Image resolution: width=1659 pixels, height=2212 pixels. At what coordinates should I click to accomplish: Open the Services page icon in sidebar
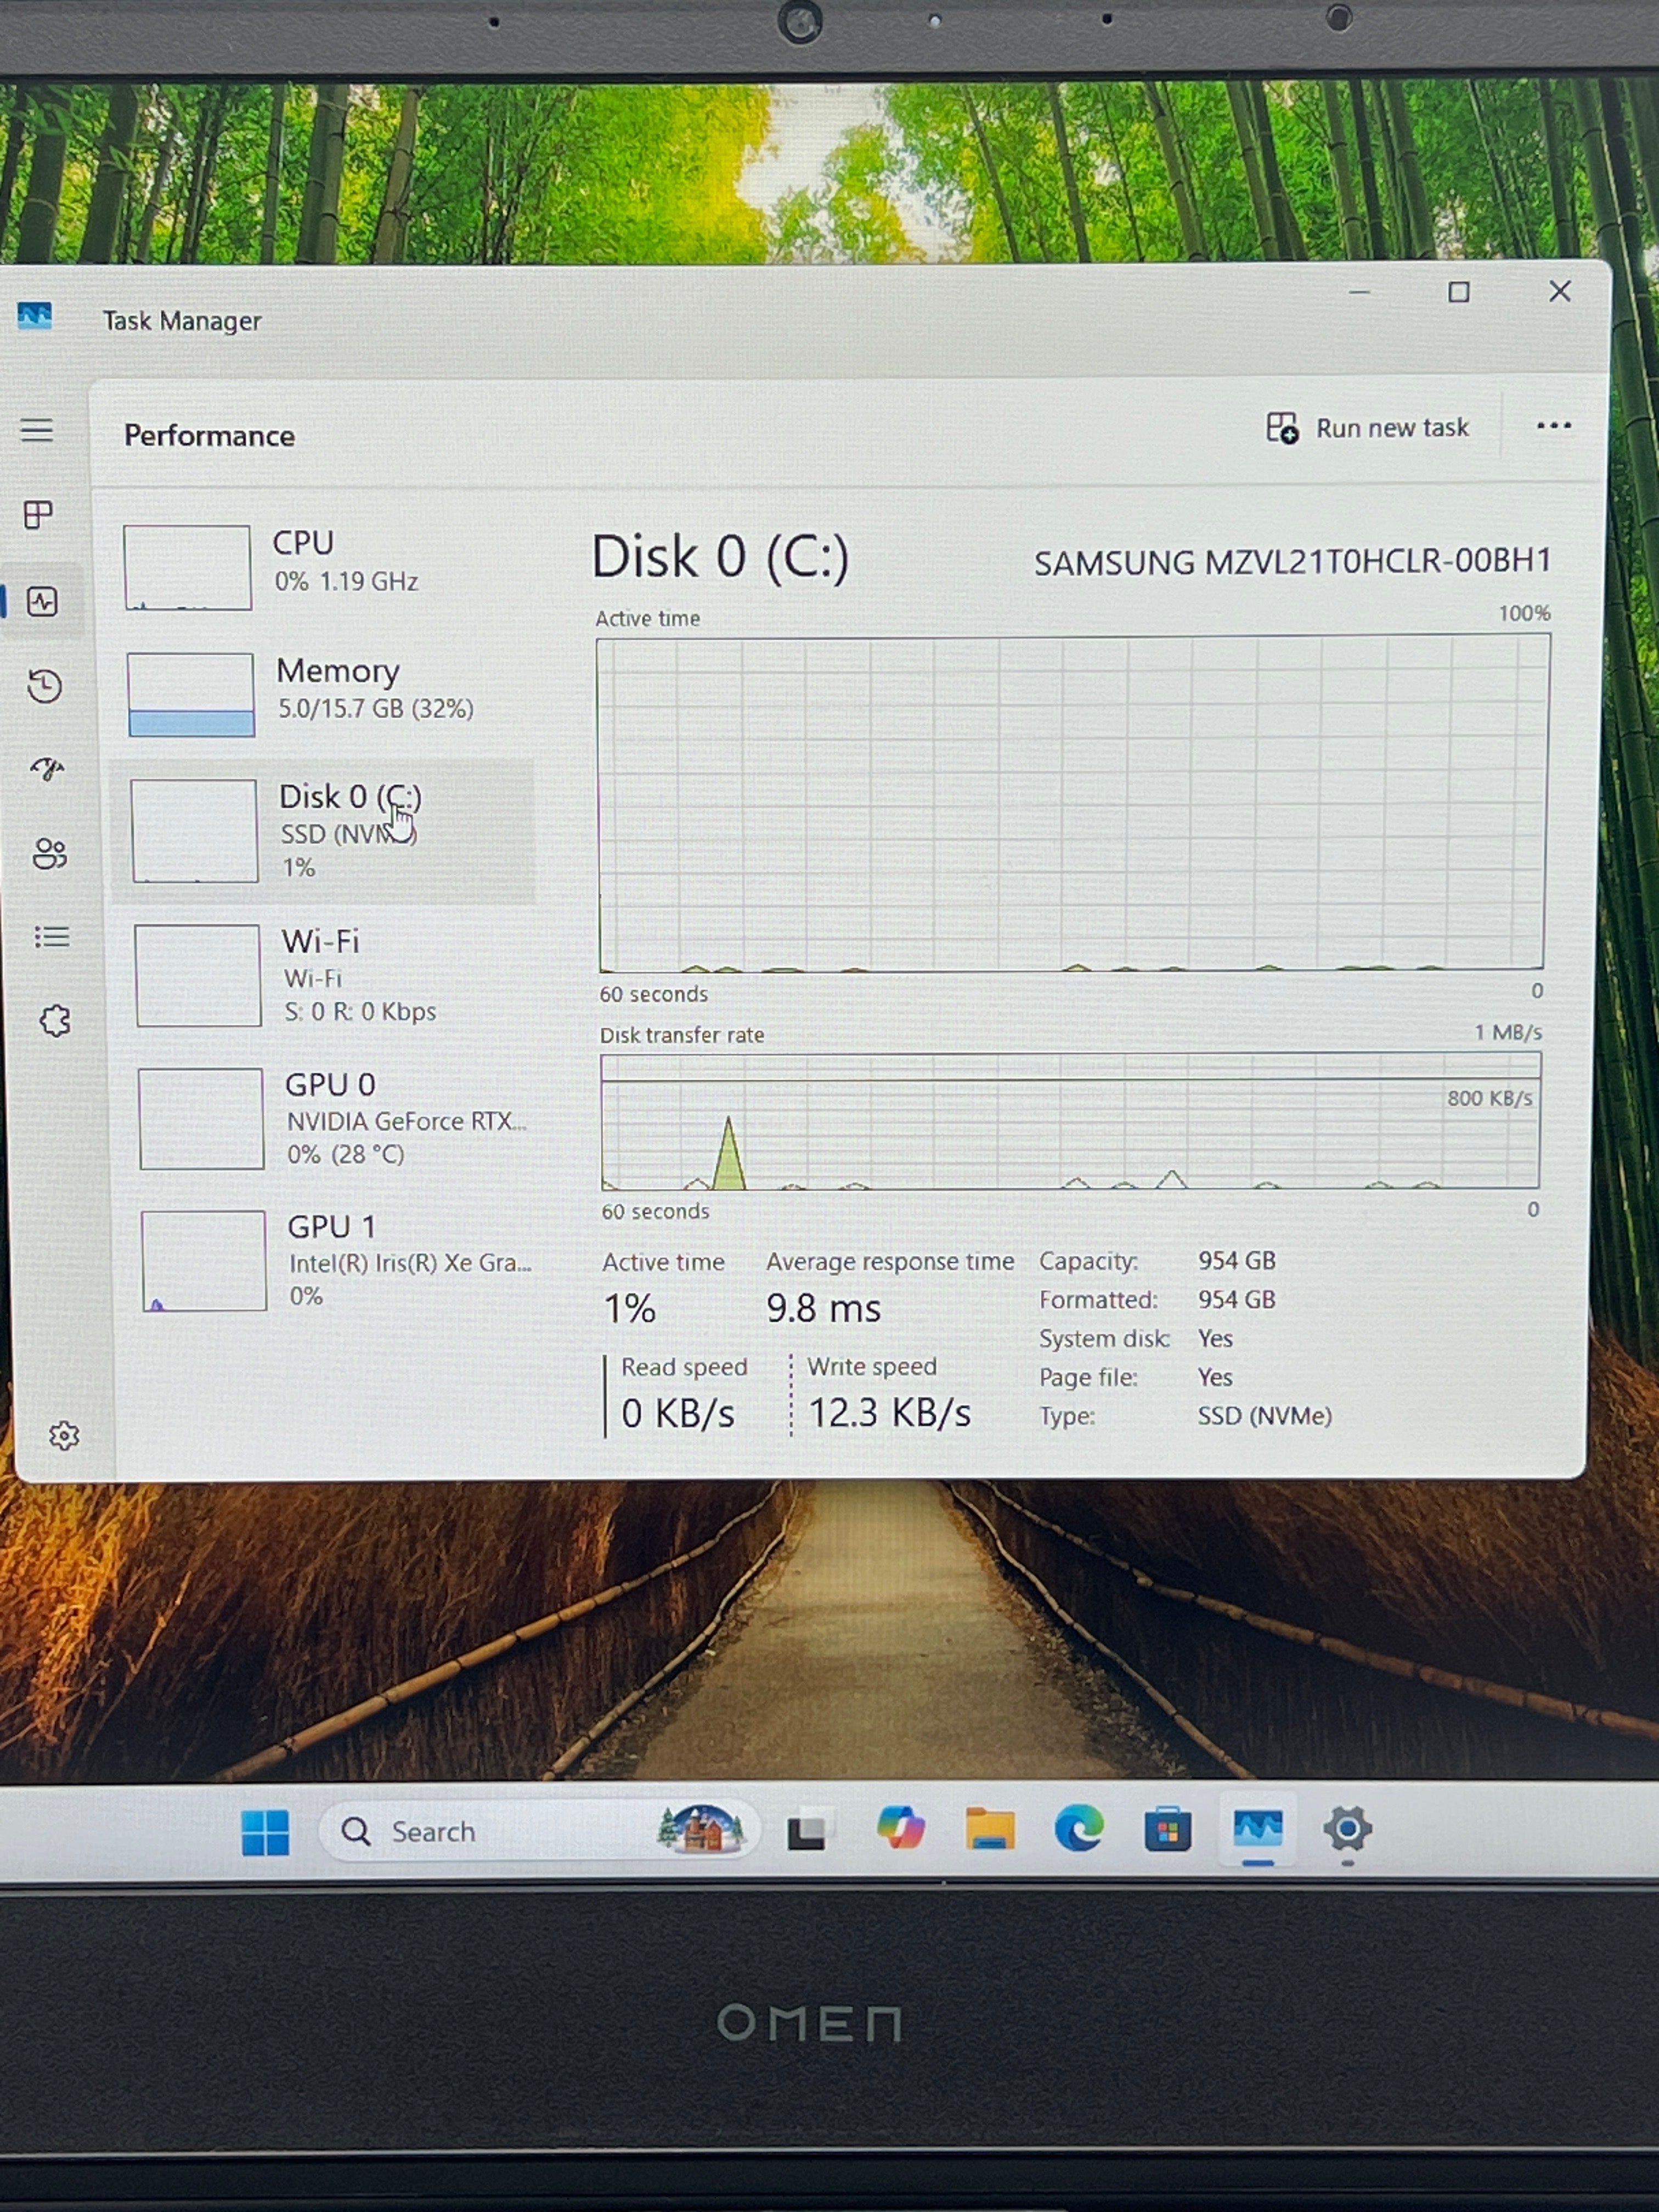[55, 1021]
